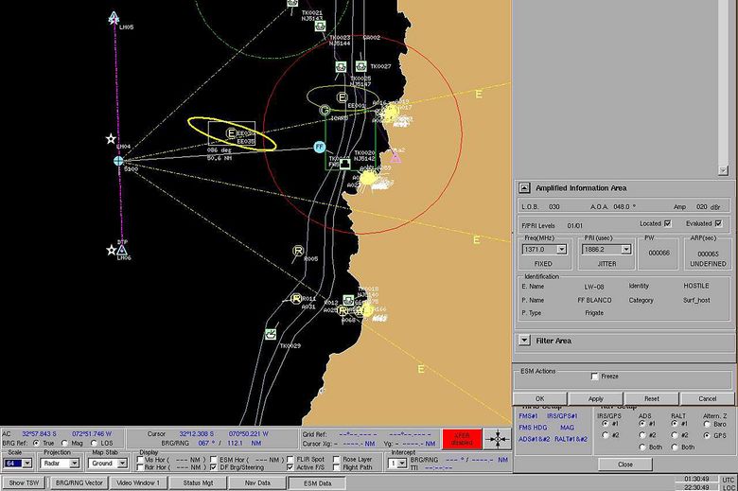Click the FMS HDG link

tap(533, 428)
